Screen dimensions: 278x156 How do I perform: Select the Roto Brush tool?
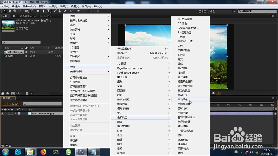point(72,11)
